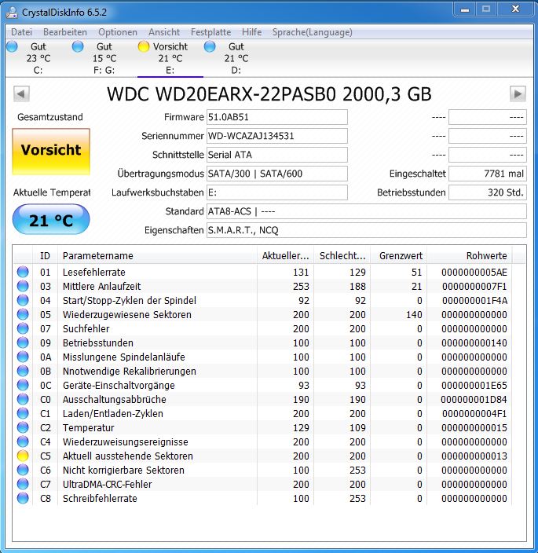
Task: Click the Übertragungsmodus field SATA/300 | SATA/600
Action: click(277, 174)
